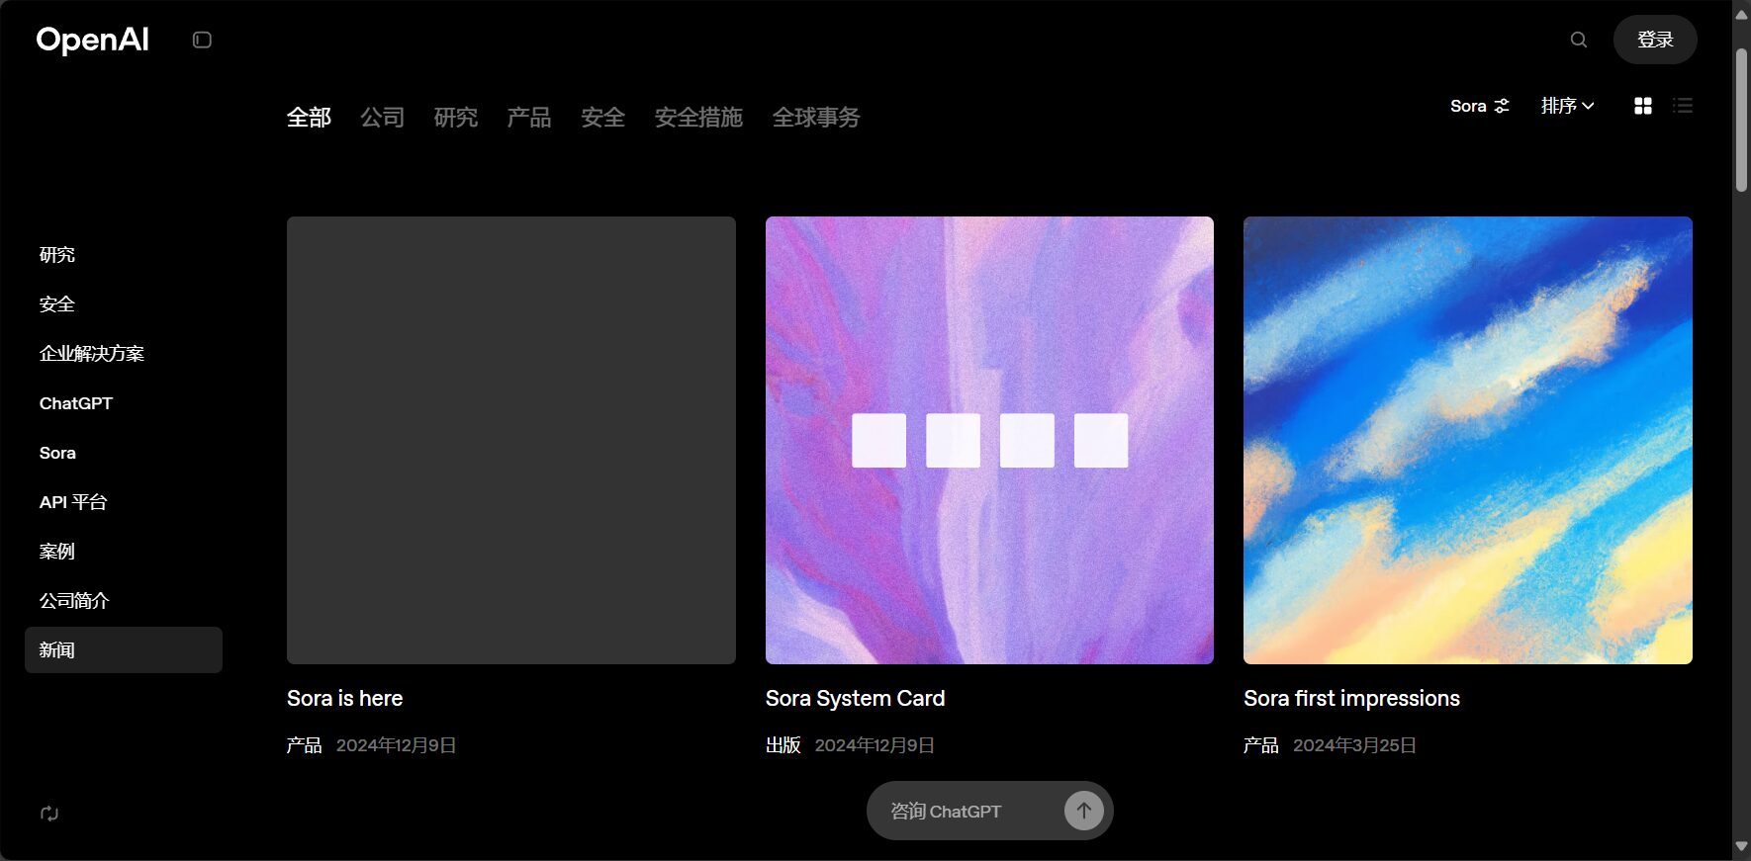
Task: Open 安全 in the left sidebar
Action: pyautogui.click(x=57, y=304)
